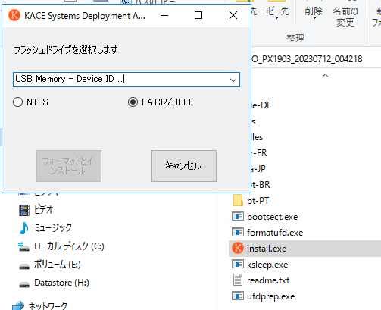Select the pt-PT folder icon
381x310 pixels.
[238, 201]
